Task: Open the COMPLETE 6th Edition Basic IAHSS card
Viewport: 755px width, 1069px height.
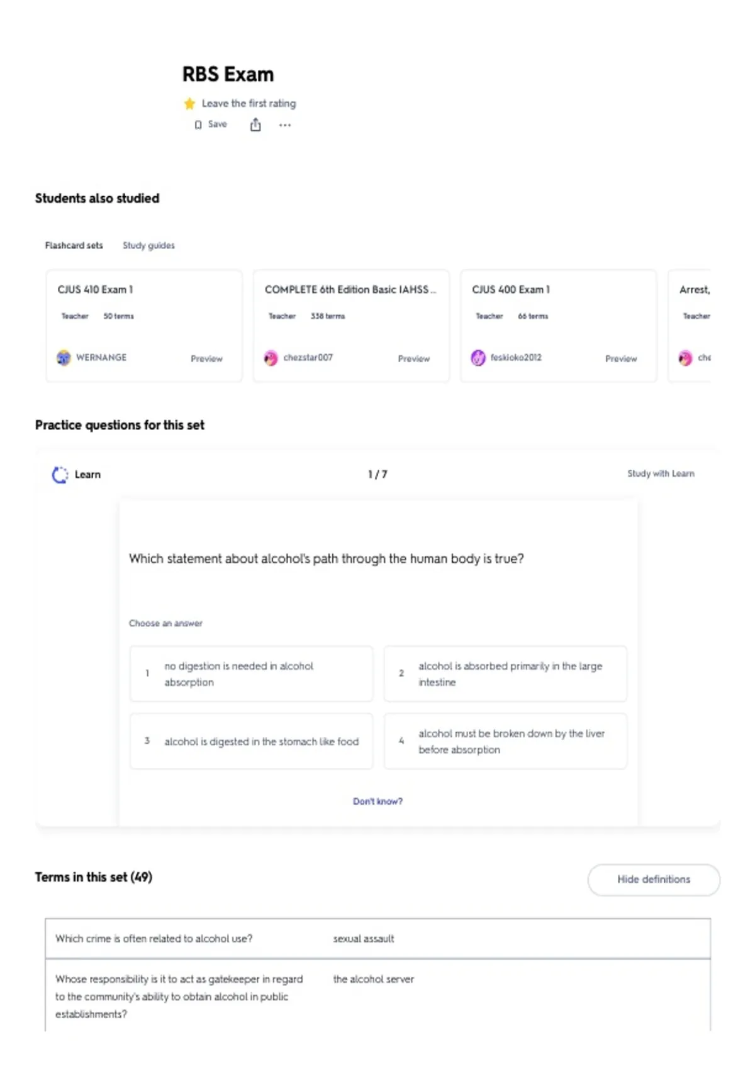Action: point(351,326)
